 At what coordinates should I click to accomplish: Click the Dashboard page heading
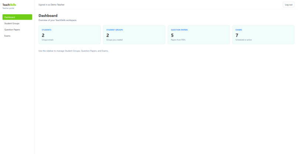(x=48, y=16)
